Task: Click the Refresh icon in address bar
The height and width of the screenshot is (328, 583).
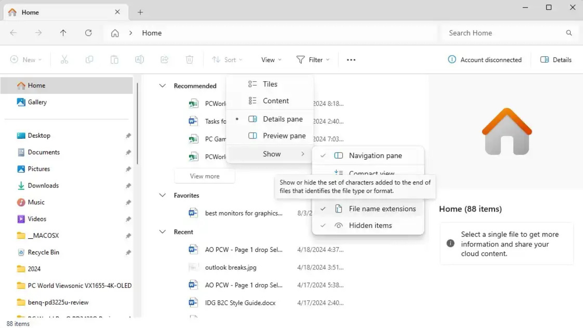Action: click(88, 33)
